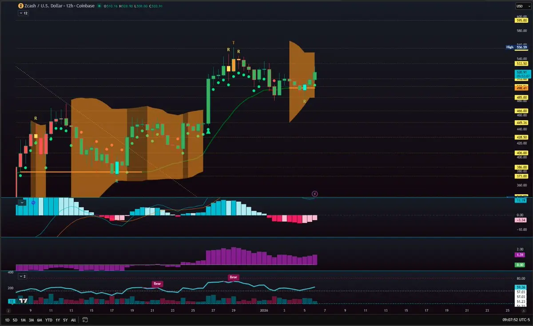Click the H528.90 high price value
Viewport: 533px width, 326px height.
(x=126, y=6)
